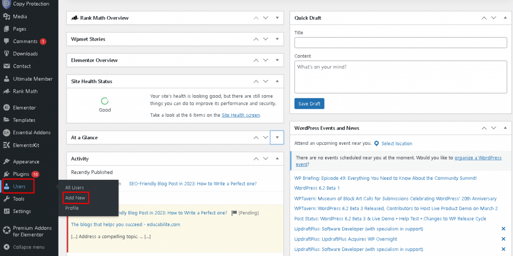The image size is (513, 256).
Task: Open the WordPress 6.2 Beta 1 link
Action: coord(317,188)
